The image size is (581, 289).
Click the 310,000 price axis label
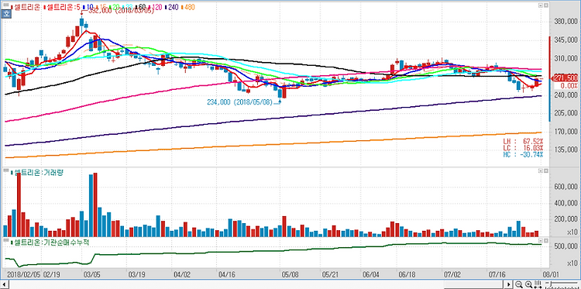566,59
